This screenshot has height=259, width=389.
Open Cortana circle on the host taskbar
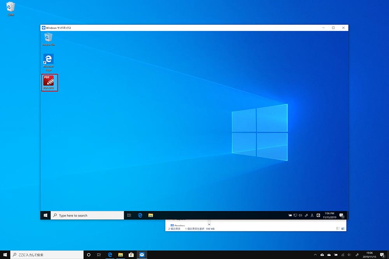[x=89, y=255]
